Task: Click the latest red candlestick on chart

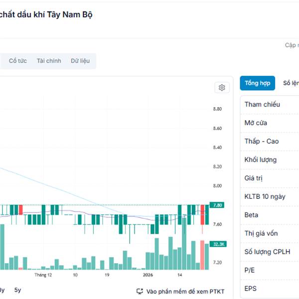Action: [203, 215]
